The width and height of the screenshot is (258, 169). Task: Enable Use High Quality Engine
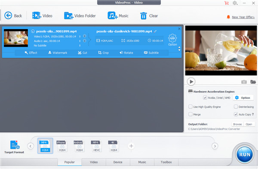click(x=190, y=107)
